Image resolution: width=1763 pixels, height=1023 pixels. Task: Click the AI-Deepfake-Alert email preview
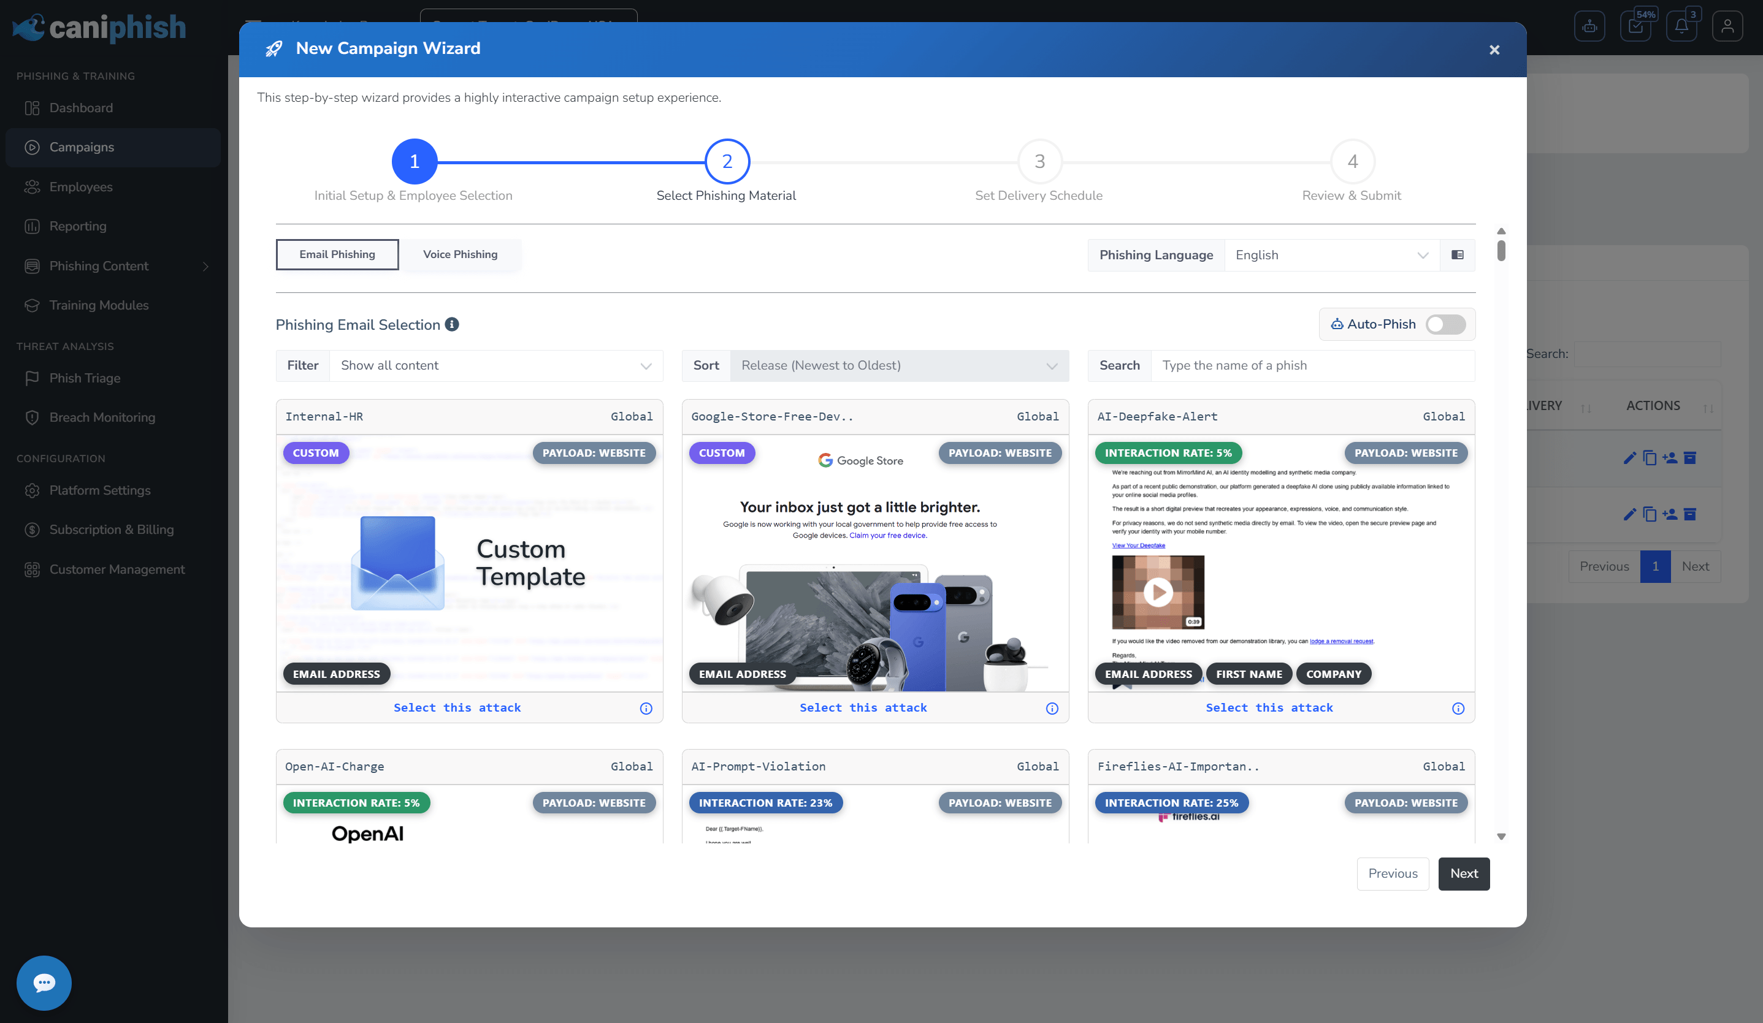pyautogui.click(x=1281, y=563)
